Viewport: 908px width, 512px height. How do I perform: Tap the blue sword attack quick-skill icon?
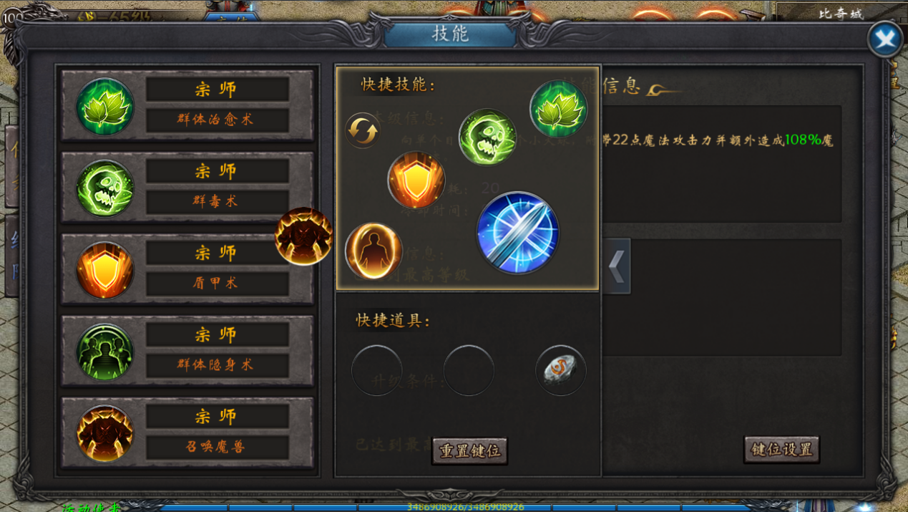click(518, 233)
